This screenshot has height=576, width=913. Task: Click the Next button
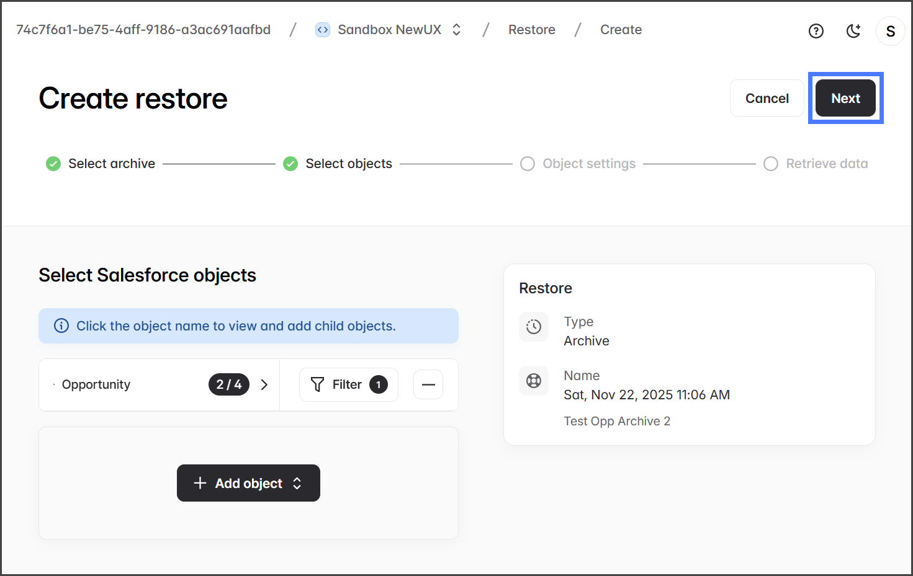pos(845,98)
